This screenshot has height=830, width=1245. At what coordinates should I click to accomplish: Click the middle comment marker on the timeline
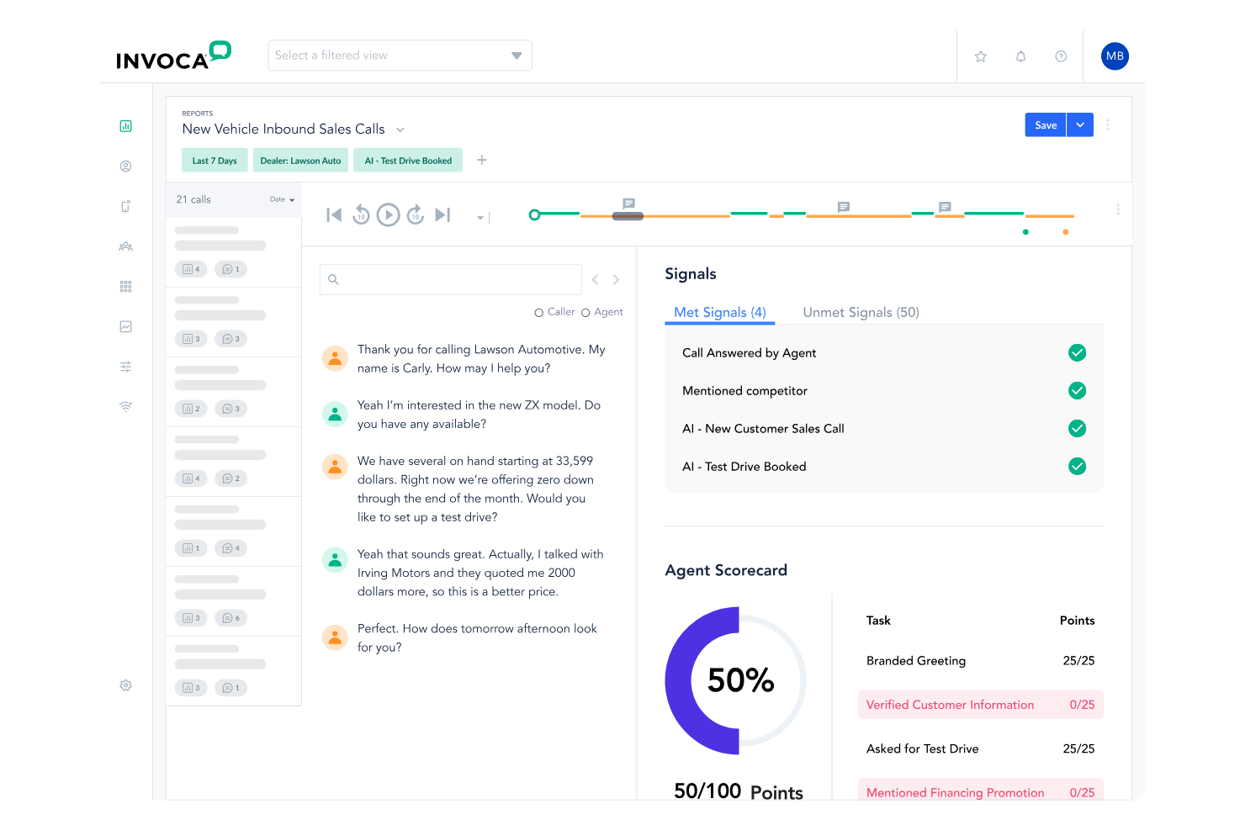point(844,207)
